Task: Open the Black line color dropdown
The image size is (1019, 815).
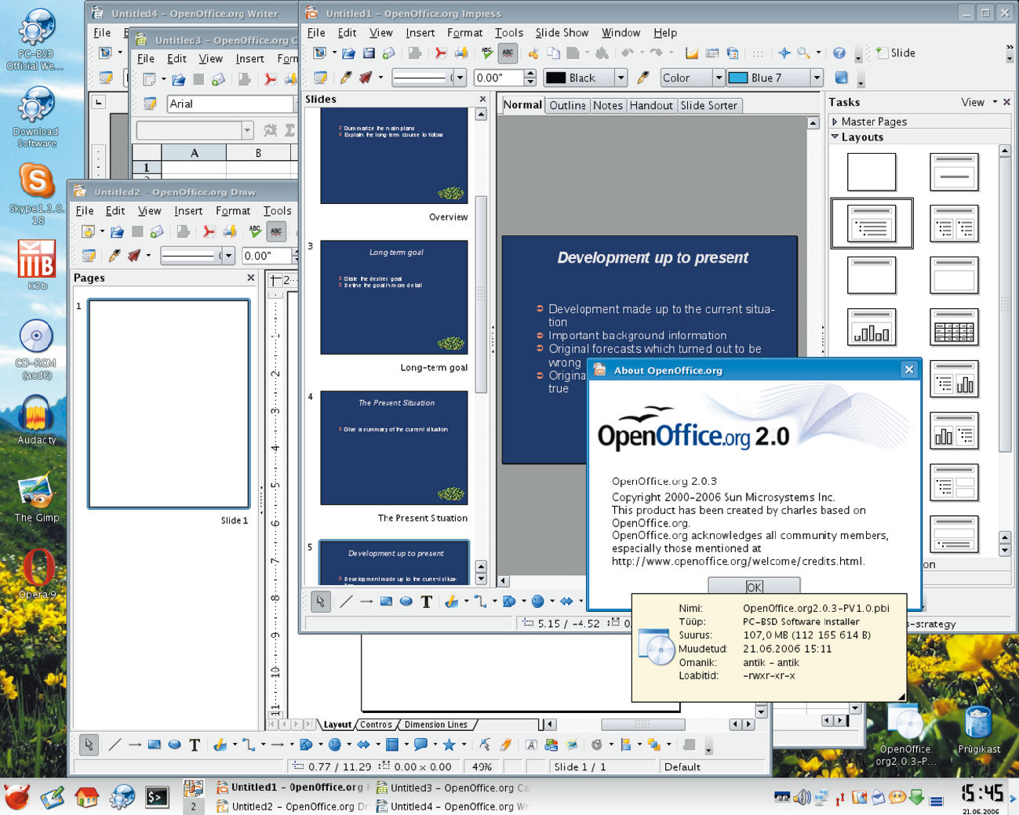Action: pyautogui.click(x=621, y=78)
